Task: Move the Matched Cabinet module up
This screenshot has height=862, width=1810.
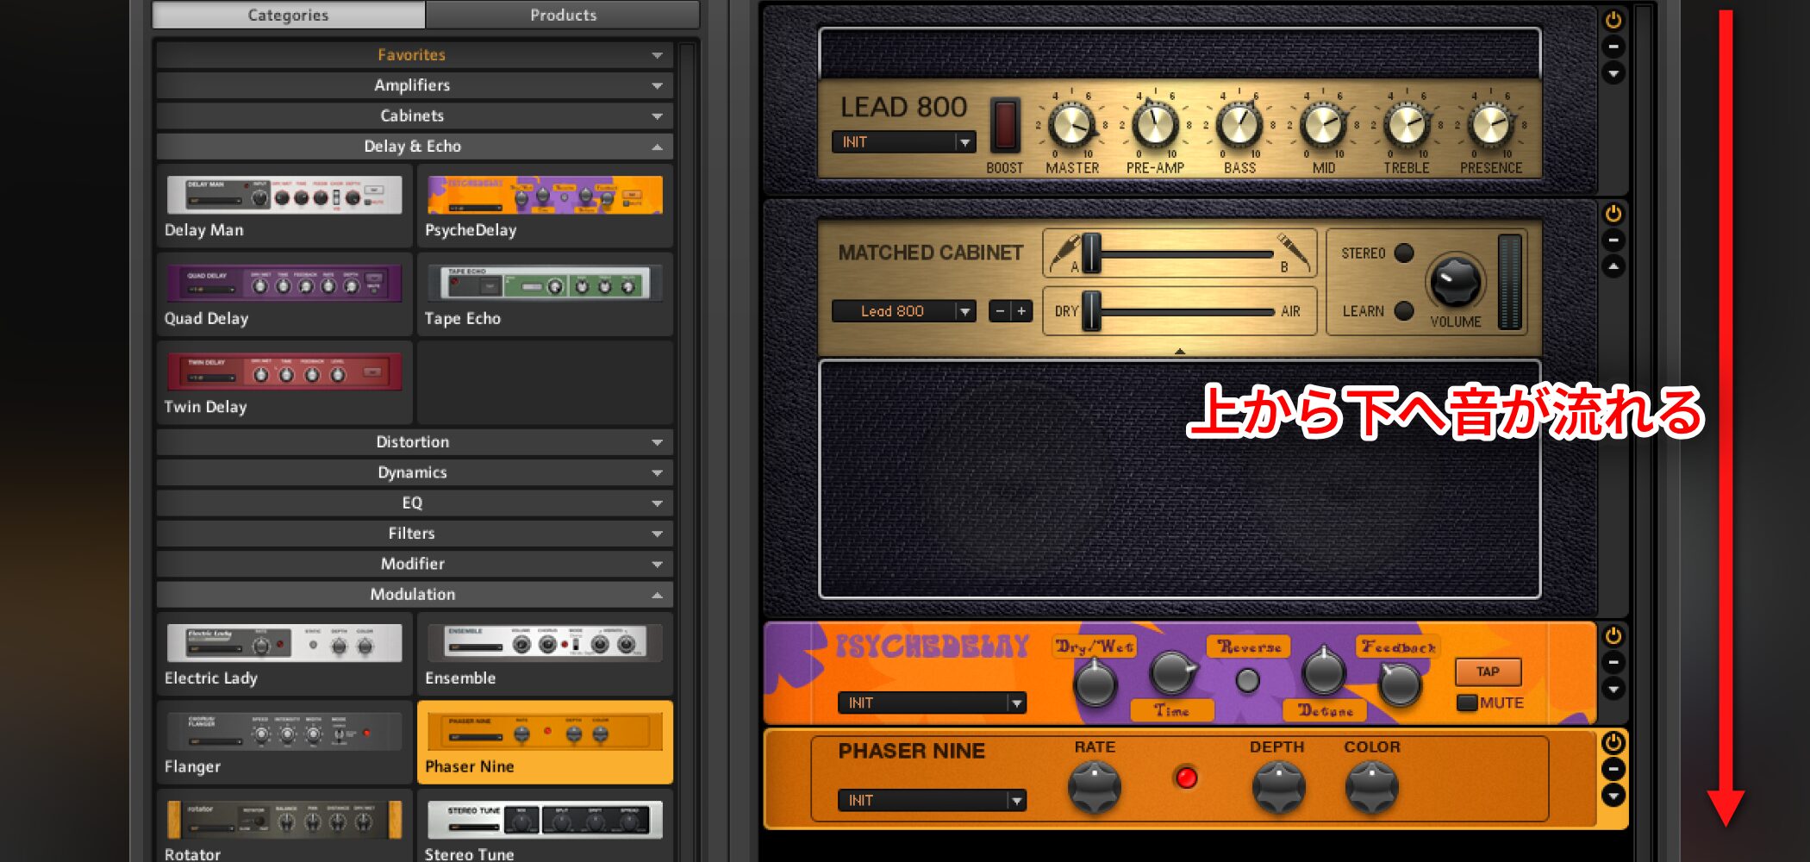Action: 1613,266
